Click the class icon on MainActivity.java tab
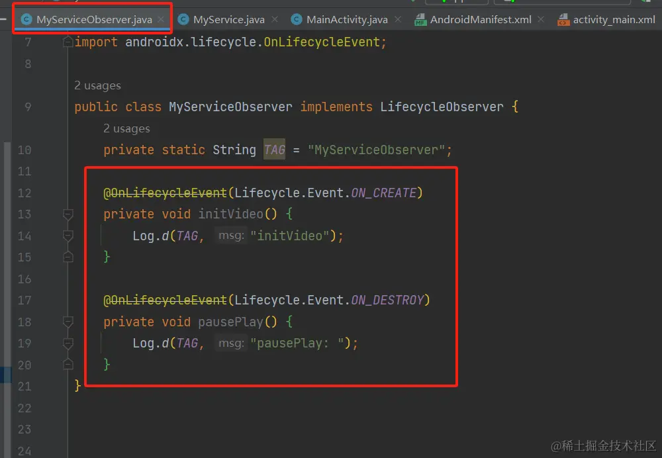The height and width of the screenshot is (458, 662). (297, 19)
